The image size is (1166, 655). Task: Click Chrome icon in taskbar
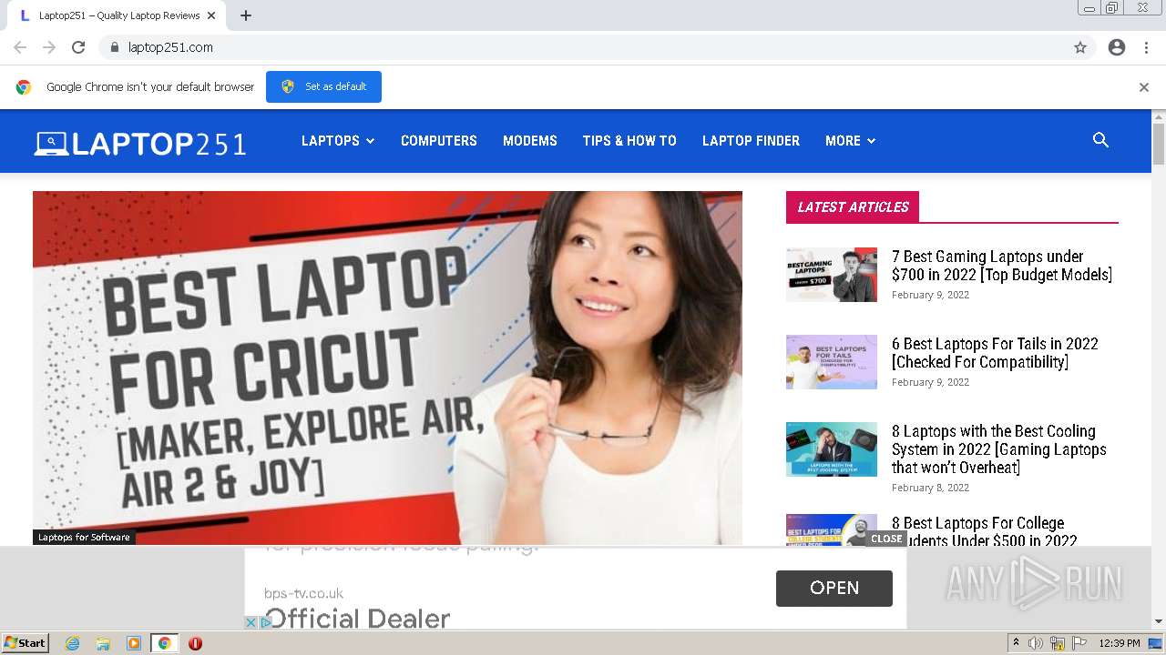click(x=165, y=643)
